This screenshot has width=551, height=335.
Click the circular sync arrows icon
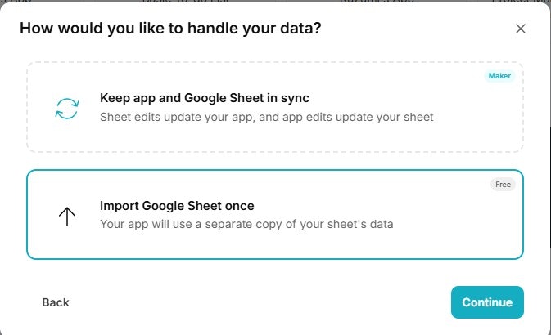pos(66,108)
